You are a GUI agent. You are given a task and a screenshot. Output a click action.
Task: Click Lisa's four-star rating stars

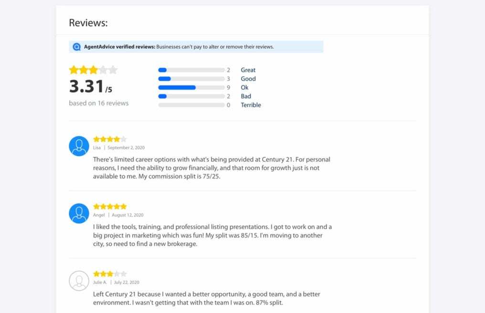[x=110, y=139]
